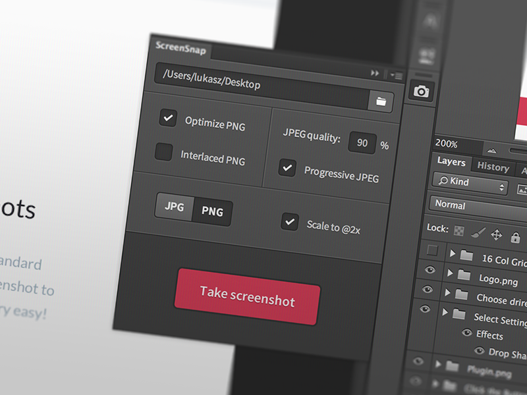The height and width of the screenshot is (395, 527).
Task: Click lock image pixels brush icon
Action: (x=478, y=232)
